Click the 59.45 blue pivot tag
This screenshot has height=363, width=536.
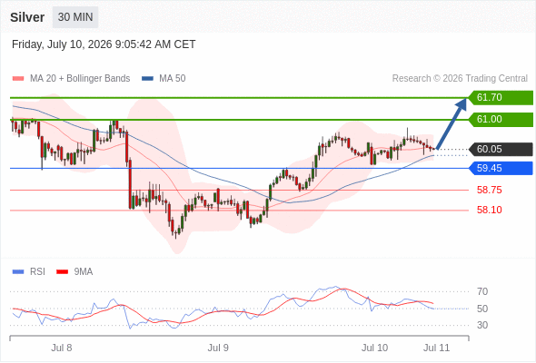pyautogui.click(x=501, y=169)
